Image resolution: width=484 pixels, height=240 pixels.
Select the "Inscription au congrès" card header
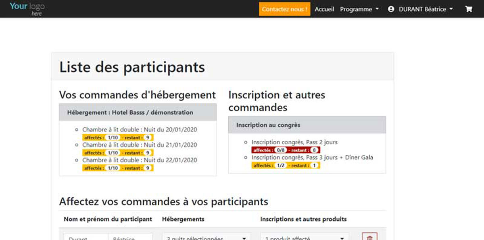(x=307, y=125)
